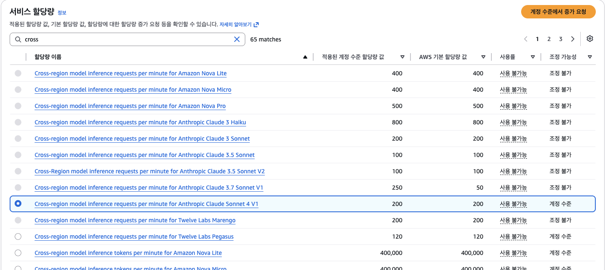Open Claude 3.7 Sonnet V1 quota link
Image resolution: width=605 pixels, height=270 pixels.
pyautogui.click(x=149, y=188)
